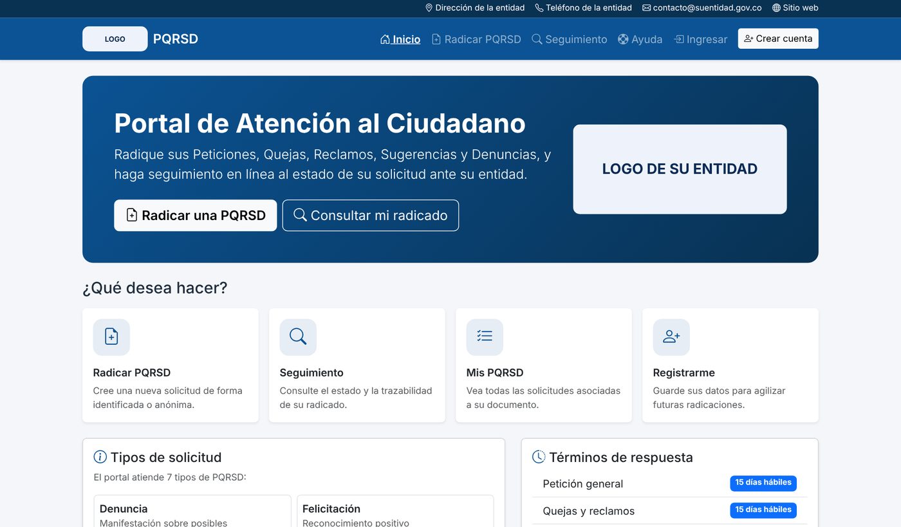This screenshot has height=527, width=901.
Task: Open the Mis PQRSD card title
Action: click(495, 373)
